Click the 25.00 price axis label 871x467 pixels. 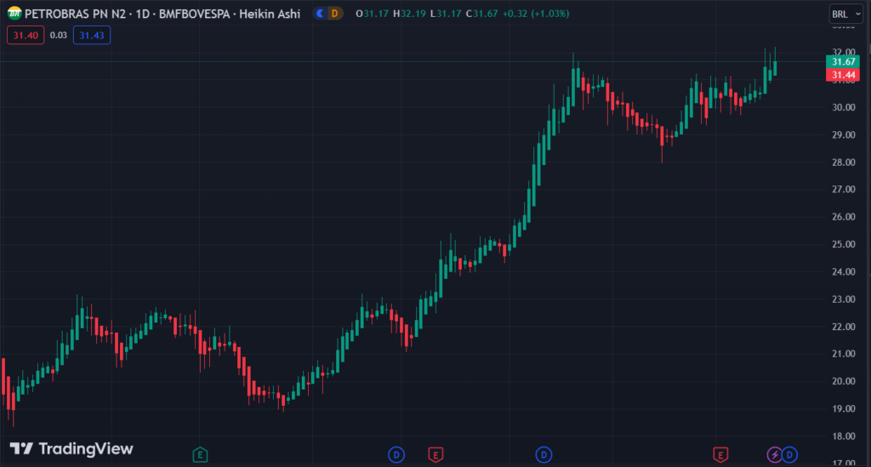[x=843, y=244]
